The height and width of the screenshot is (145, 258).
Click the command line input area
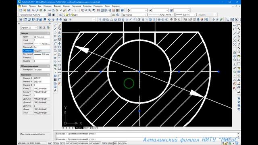coord(146,139)
